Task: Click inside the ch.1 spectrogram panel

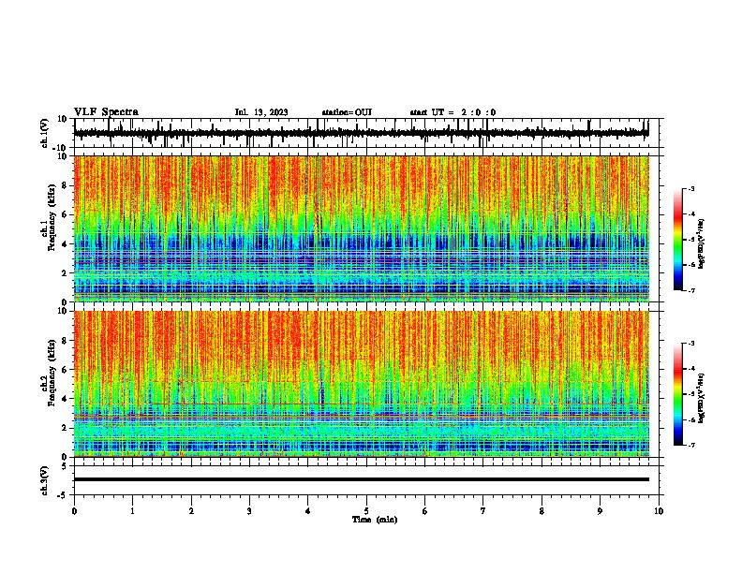Action: (361, 228)
